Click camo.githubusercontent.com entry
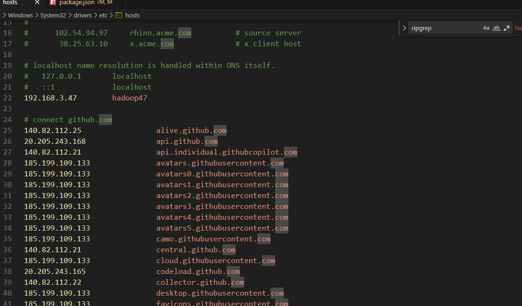The width and height of the screenshot is (522, 306). [x=213, y=239]
